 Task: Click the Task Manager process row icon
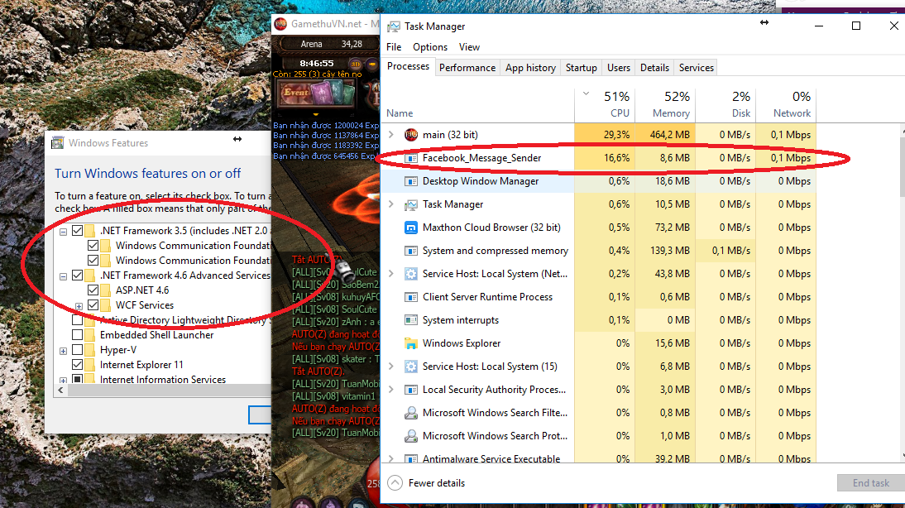(411, 204)
